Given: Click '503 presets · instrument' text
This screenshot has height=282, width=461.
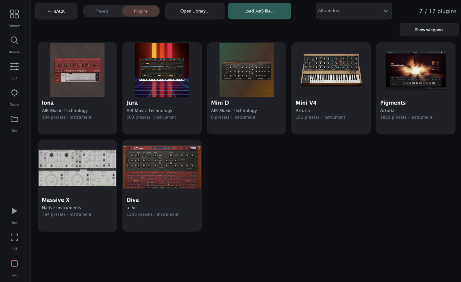Looking at the screenshot, I should 151,117.
